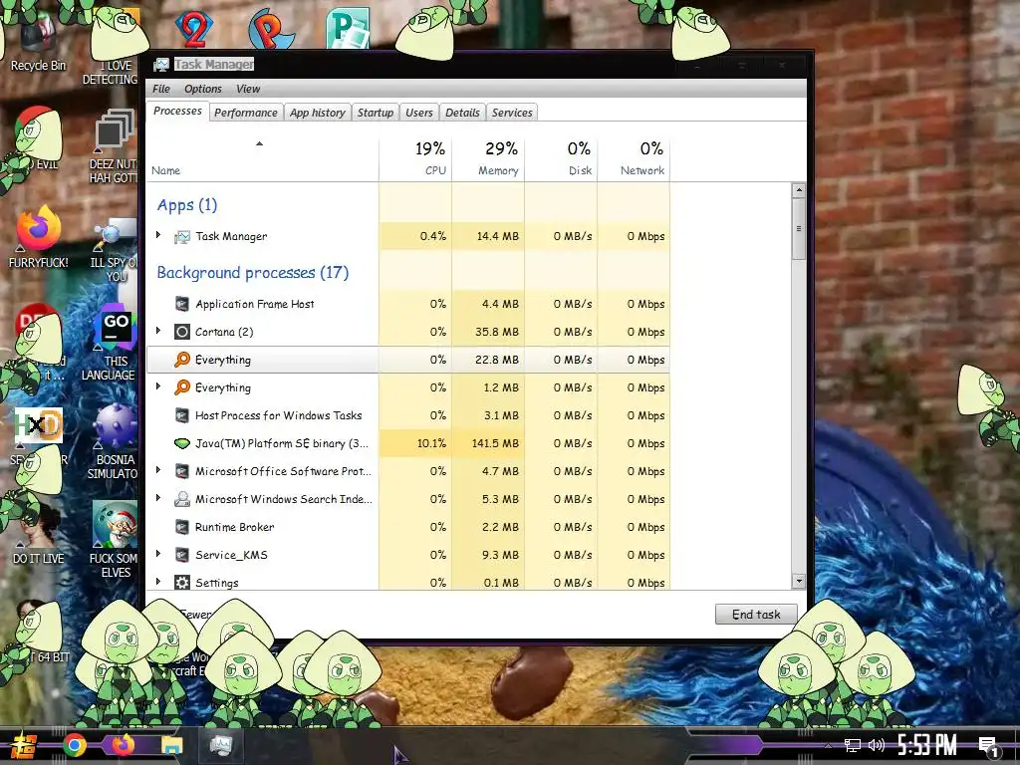Click the 35.8 MB Cortana memory cell
Screen dimensions: 1020x765
tap(488, 332)
